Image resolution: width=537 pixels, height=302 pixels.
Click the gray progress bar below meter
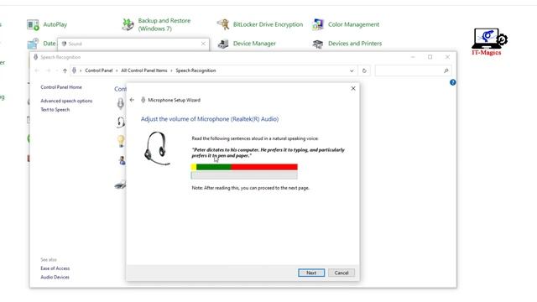pos(244,175)
